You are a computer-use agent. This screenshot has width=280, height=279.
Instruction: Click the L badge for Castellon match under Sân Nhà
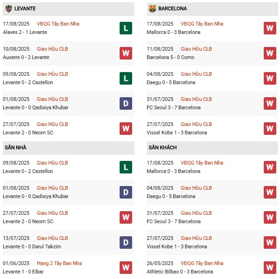[x=126, y=167]
